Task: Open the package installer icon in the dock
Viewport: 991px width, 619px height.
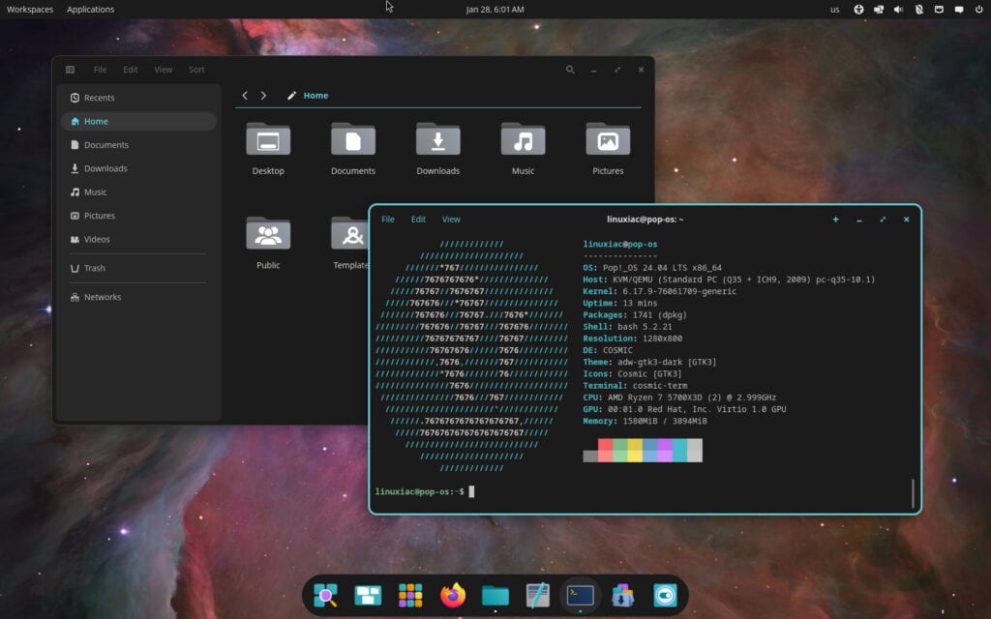Action: point(620,595)
